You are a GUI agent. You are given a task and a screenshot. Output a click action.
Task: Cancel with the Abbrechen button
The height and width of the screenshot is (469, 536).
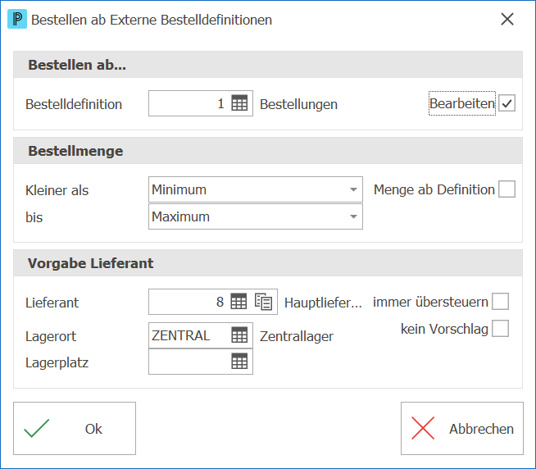point(462,428)
